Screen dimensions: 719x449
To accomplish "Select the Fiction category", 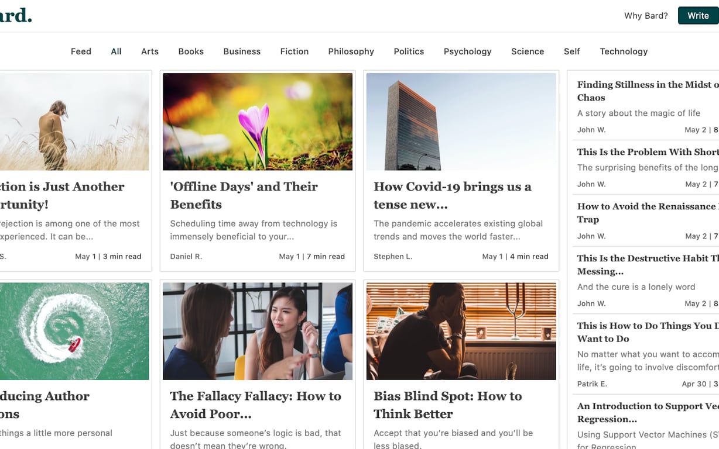I will click(x=295, y=51).
